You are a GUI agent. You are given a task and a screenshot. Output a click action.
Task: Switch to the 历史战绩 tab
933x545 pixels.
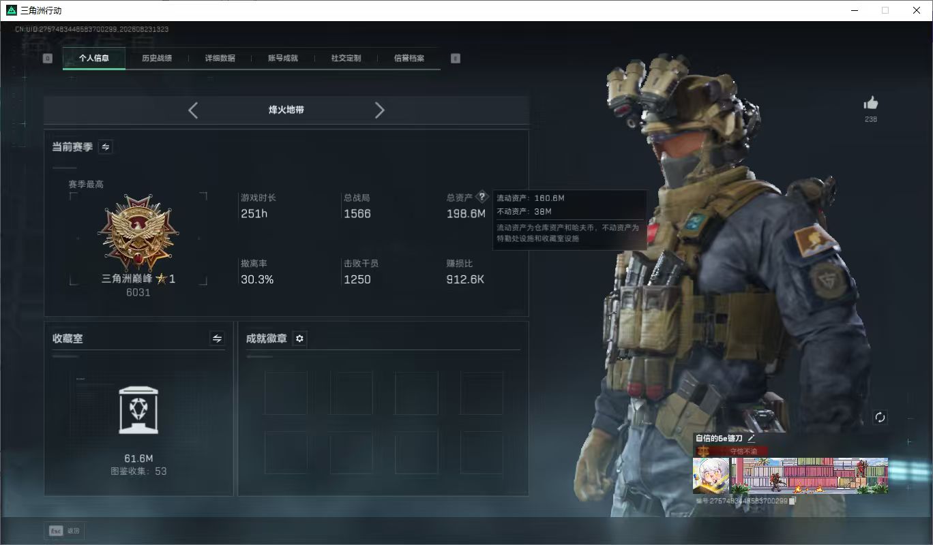tap(157, 58)
